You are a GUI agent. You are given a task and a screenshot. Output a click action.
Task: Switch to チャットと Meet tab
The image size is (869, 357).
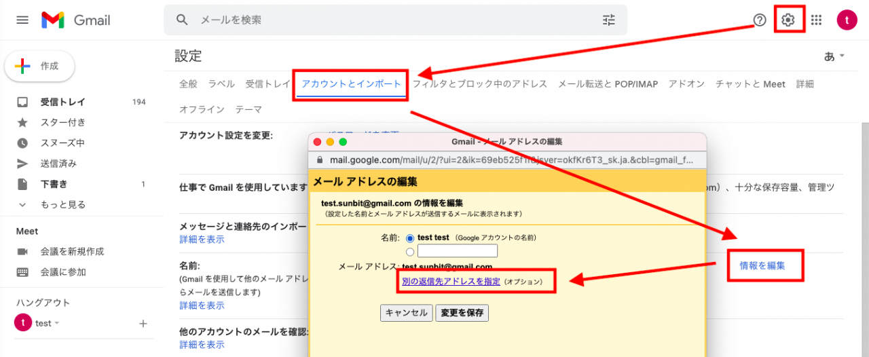pos(750,84)
